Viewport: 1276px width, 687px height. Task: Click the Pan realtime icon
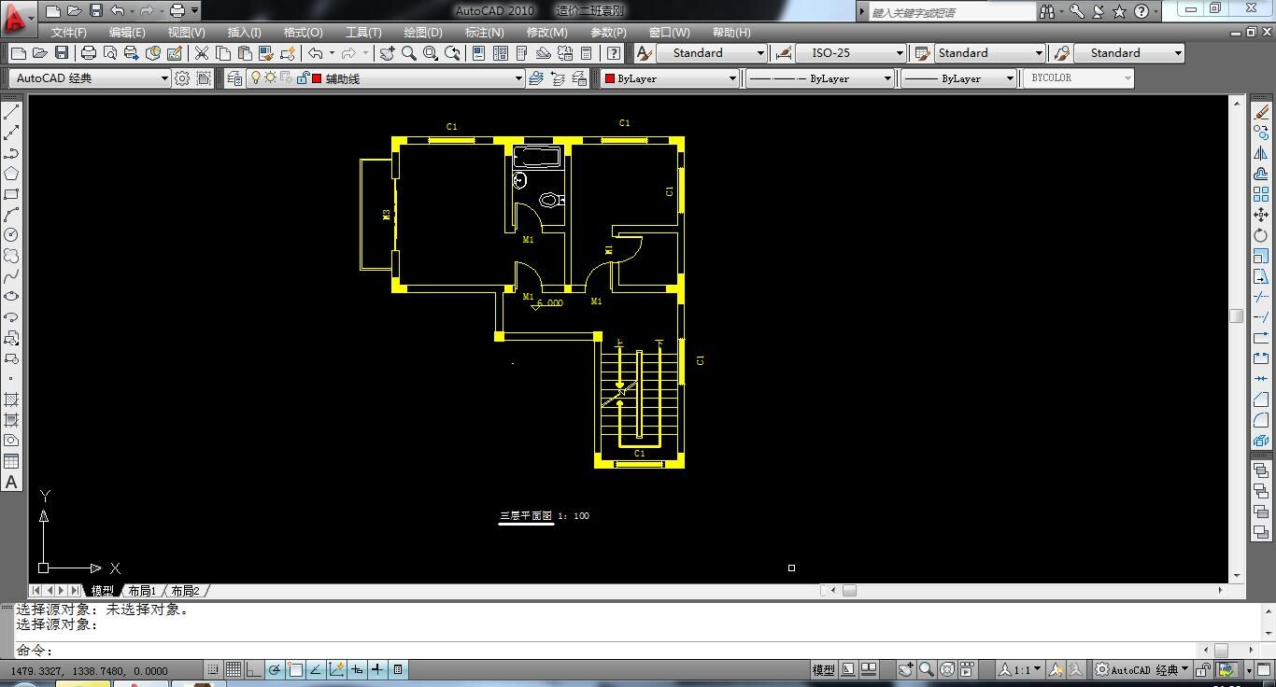click(387, 54)
